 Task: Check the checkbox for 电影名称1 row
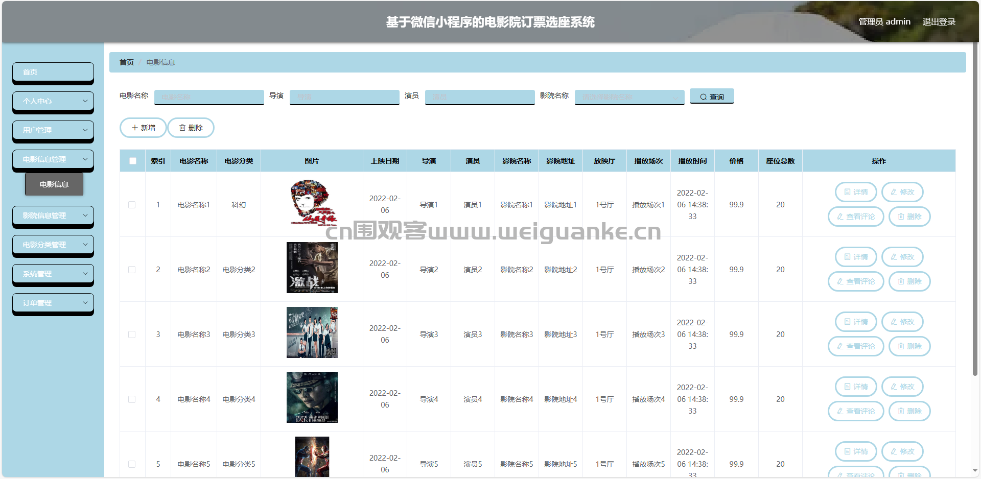point(132,205)
